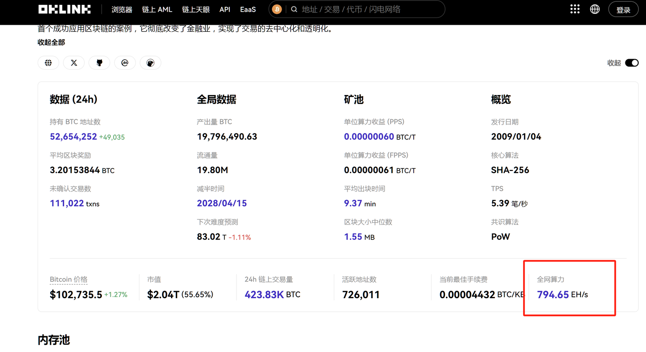Click the magnifier icon in the search bar
The width and height of the screenshot is (646, 352).
point(294,9)
